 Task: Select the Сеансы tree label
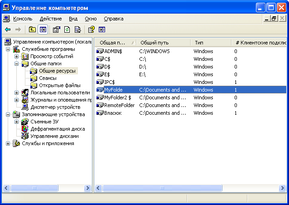pyautogui.click(x=48, y=78)
